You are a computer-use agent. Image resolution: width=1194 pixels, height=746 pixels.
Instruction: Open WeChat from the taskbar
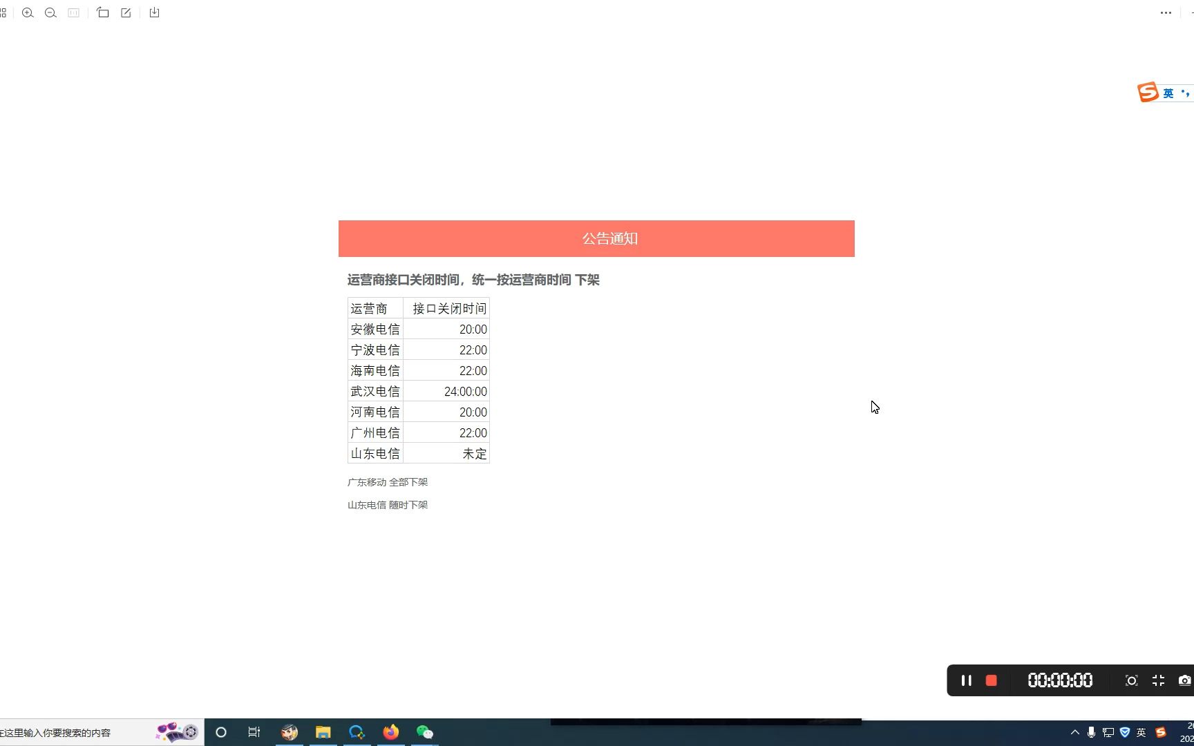pos(425,732)
